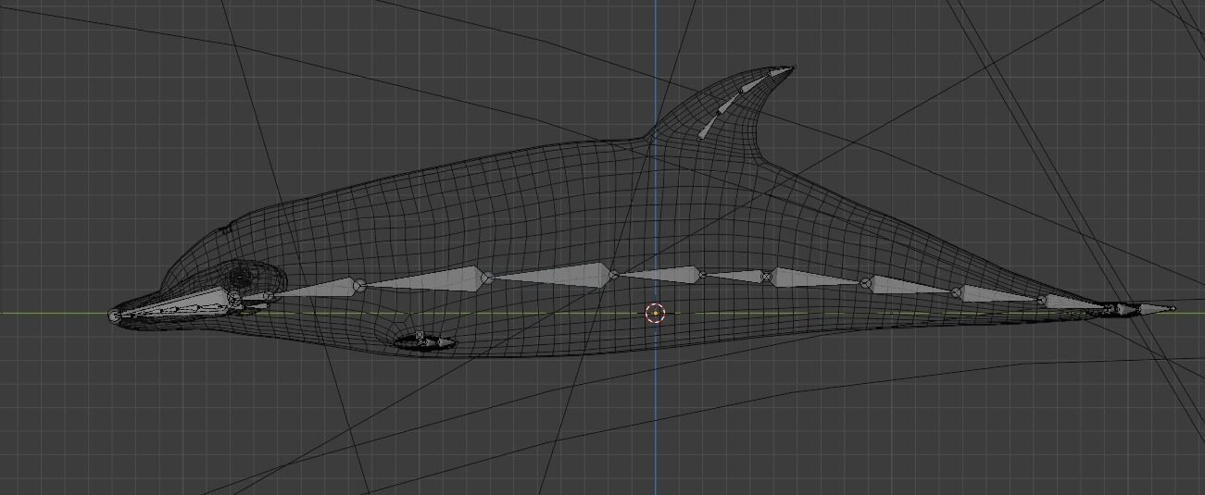The image size is (1205, 495).
Task: Click the 3D cursor at the origin
Action: [x=656, y=314]
